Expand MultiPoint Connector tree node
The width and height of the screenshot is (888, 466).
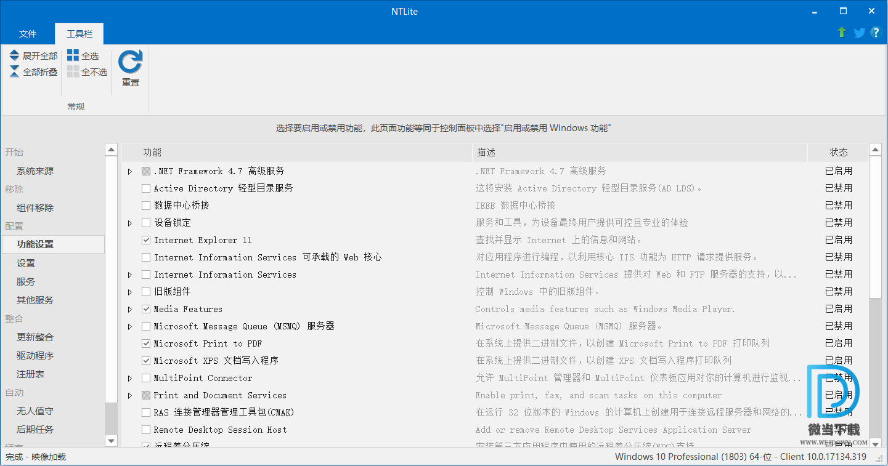click(x=130, y=378)
